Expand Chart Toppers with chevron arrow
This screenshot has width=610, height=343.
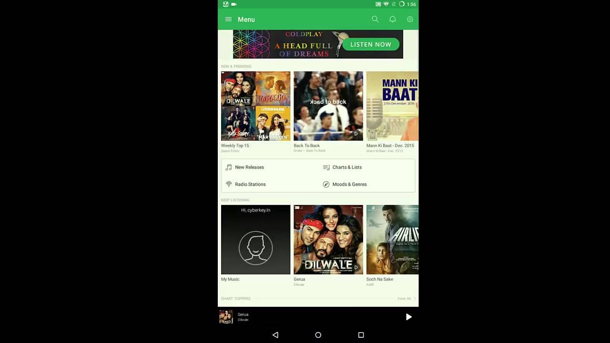(415, 299)
